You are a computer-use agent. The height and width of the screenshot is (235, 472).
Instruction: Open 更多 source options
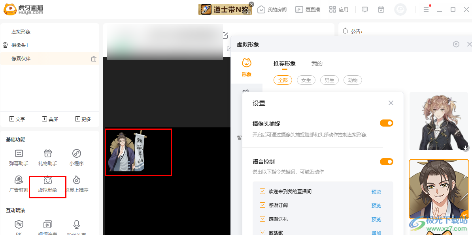[83, 119]
